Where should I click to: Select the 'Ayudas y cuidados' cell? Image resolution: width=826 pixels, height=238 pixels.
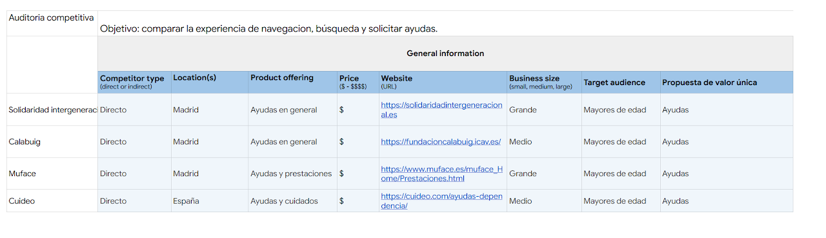coord(293,201)
